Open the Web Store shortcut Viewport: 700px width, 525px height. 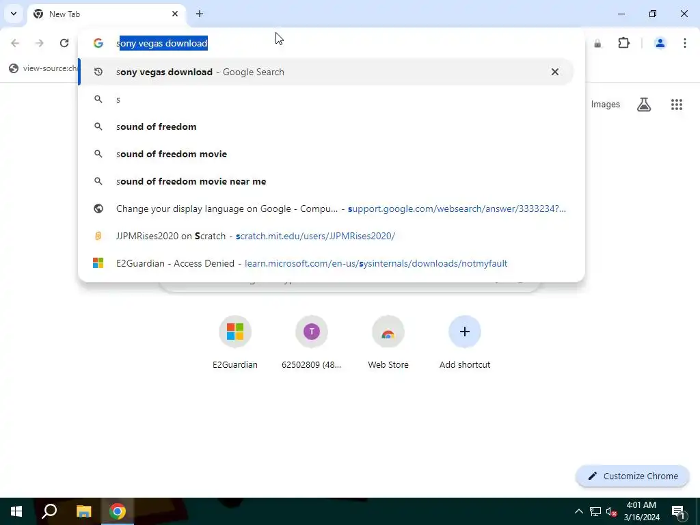click(388, 342)
